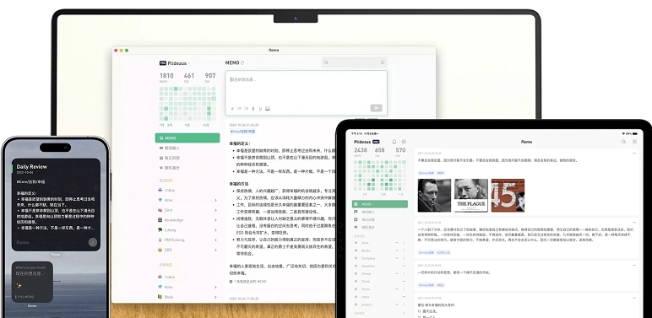652x318 pixels.
Task: Open more menu on the second iPad memo
Action: coord(634,222)
